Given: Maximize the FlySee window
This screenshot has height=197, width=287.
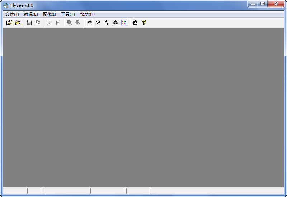Looking at the screenshot, I should 263,4.
